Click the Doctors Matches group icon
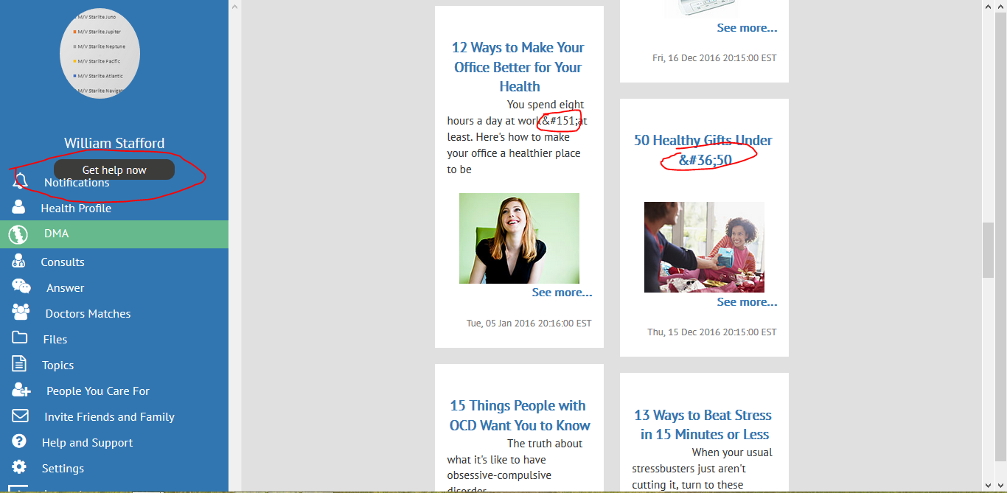The height and width of the screenshot is (493, 1007). 21,312
